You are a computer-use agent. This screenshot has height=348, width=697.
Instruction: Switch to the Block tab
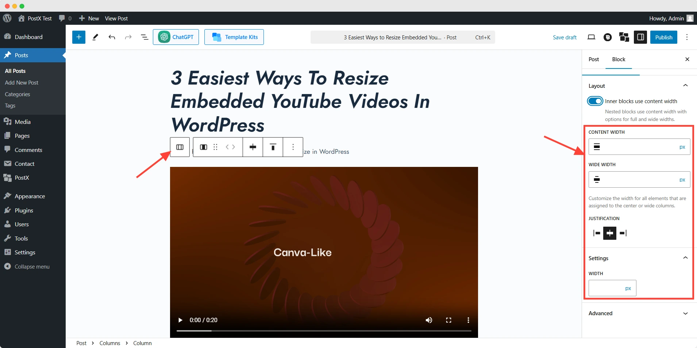pos(619,59)
